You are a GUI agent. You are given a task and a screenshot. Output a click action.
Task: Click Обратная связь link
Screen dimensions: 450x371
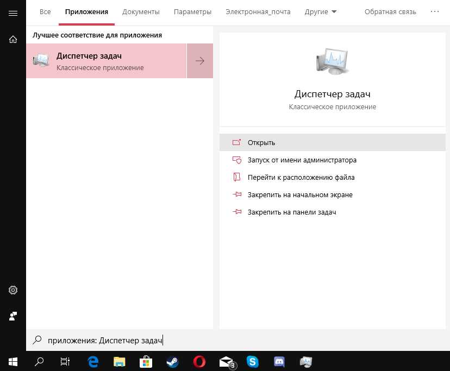point(390,12)
